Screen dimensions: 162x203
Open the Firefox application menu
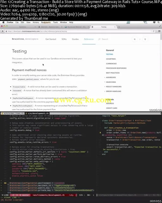(10, 22)
